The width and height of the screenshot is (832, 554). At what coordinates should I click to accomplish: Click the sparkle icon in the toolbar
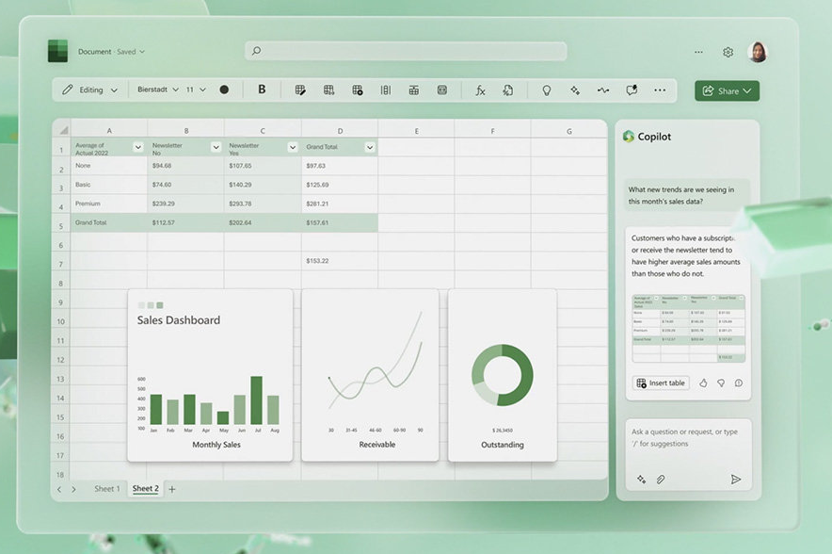(575, 90)
